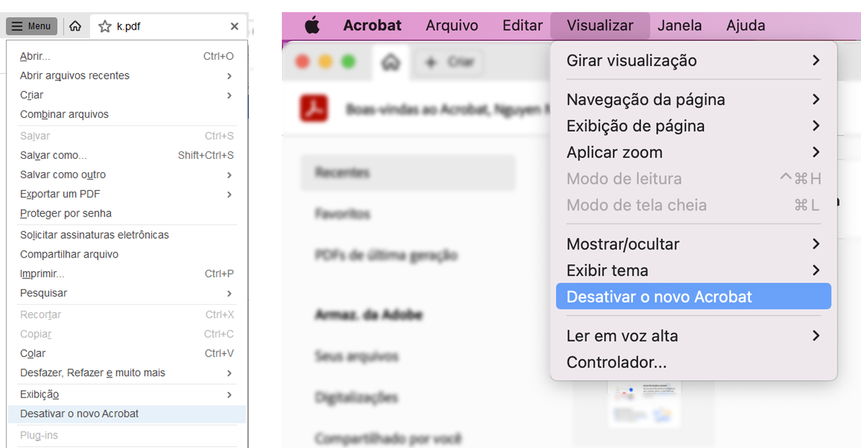
Task: Click the star icon in the k.pdf tab
Action: tap(105, 26)
